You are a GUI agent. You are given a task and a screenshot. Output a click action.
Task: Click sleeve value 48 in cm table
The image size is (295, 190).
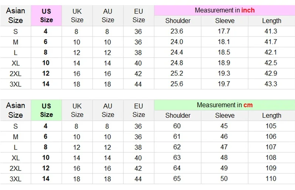tap(224, 158)
